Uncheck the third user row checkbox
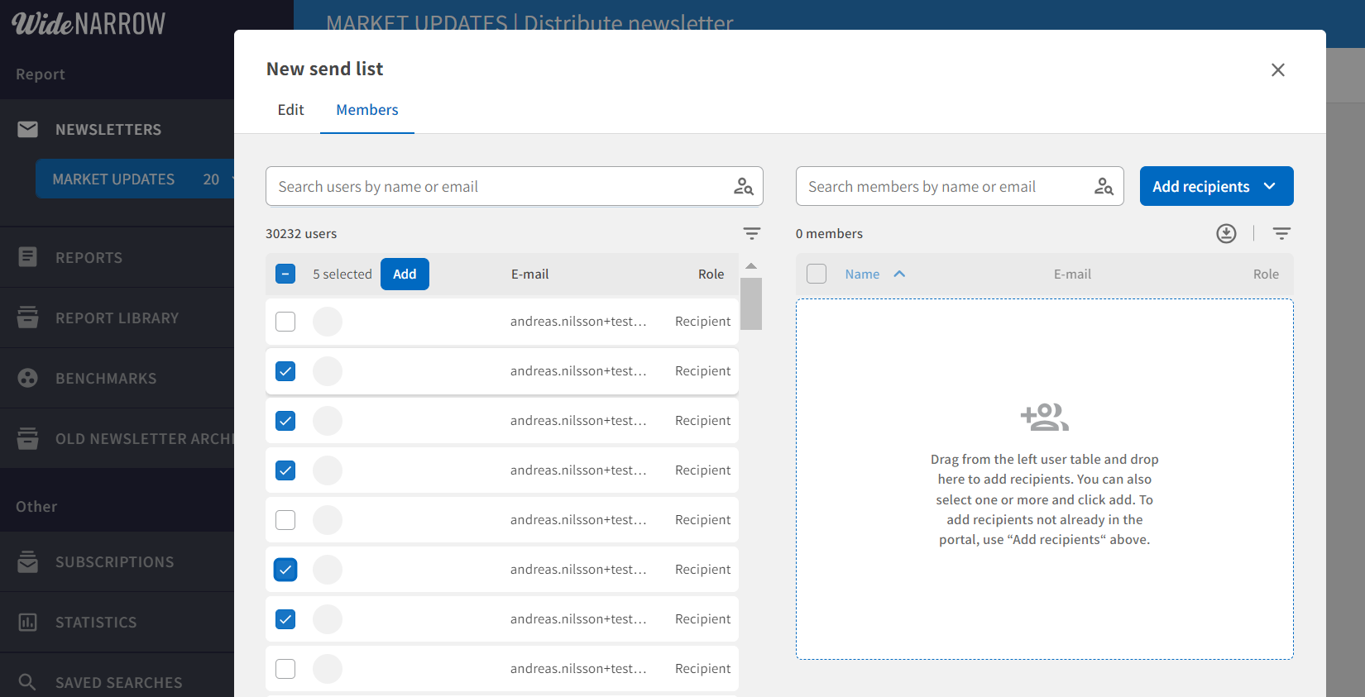Screen dimensions: 1365x697 (285, 421)
